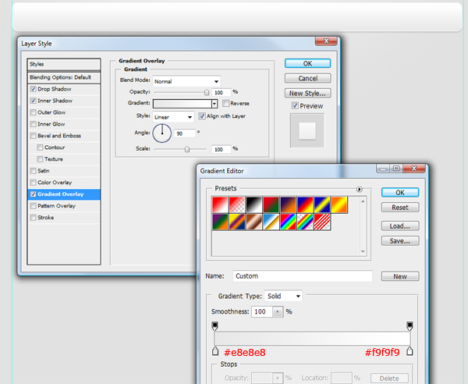
Task: Click the Save... button
Action: (x=400, y=241)
